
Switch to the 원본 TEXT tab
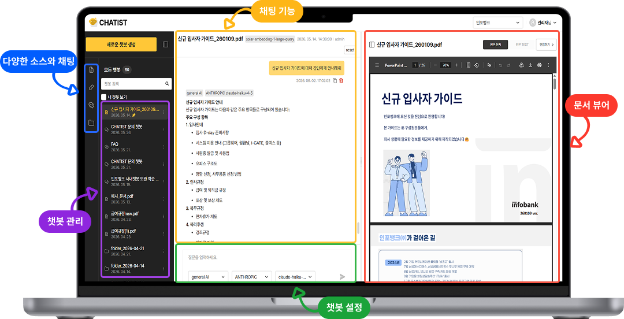tap(522, 44)
